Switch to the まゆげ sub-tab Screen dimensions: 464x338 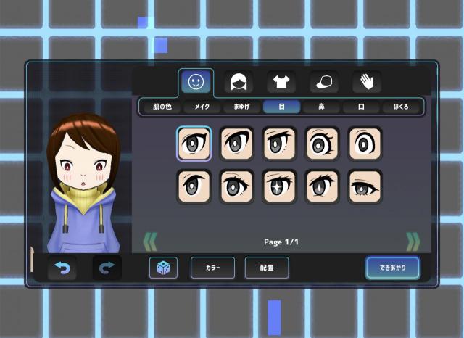[x=241, y=107]
